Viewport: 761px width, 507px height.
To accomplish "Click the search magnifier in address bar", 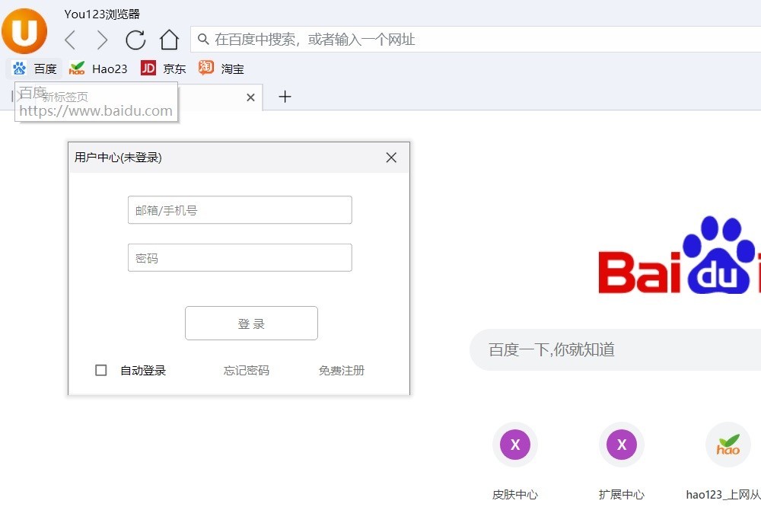I will pos(203,40).
